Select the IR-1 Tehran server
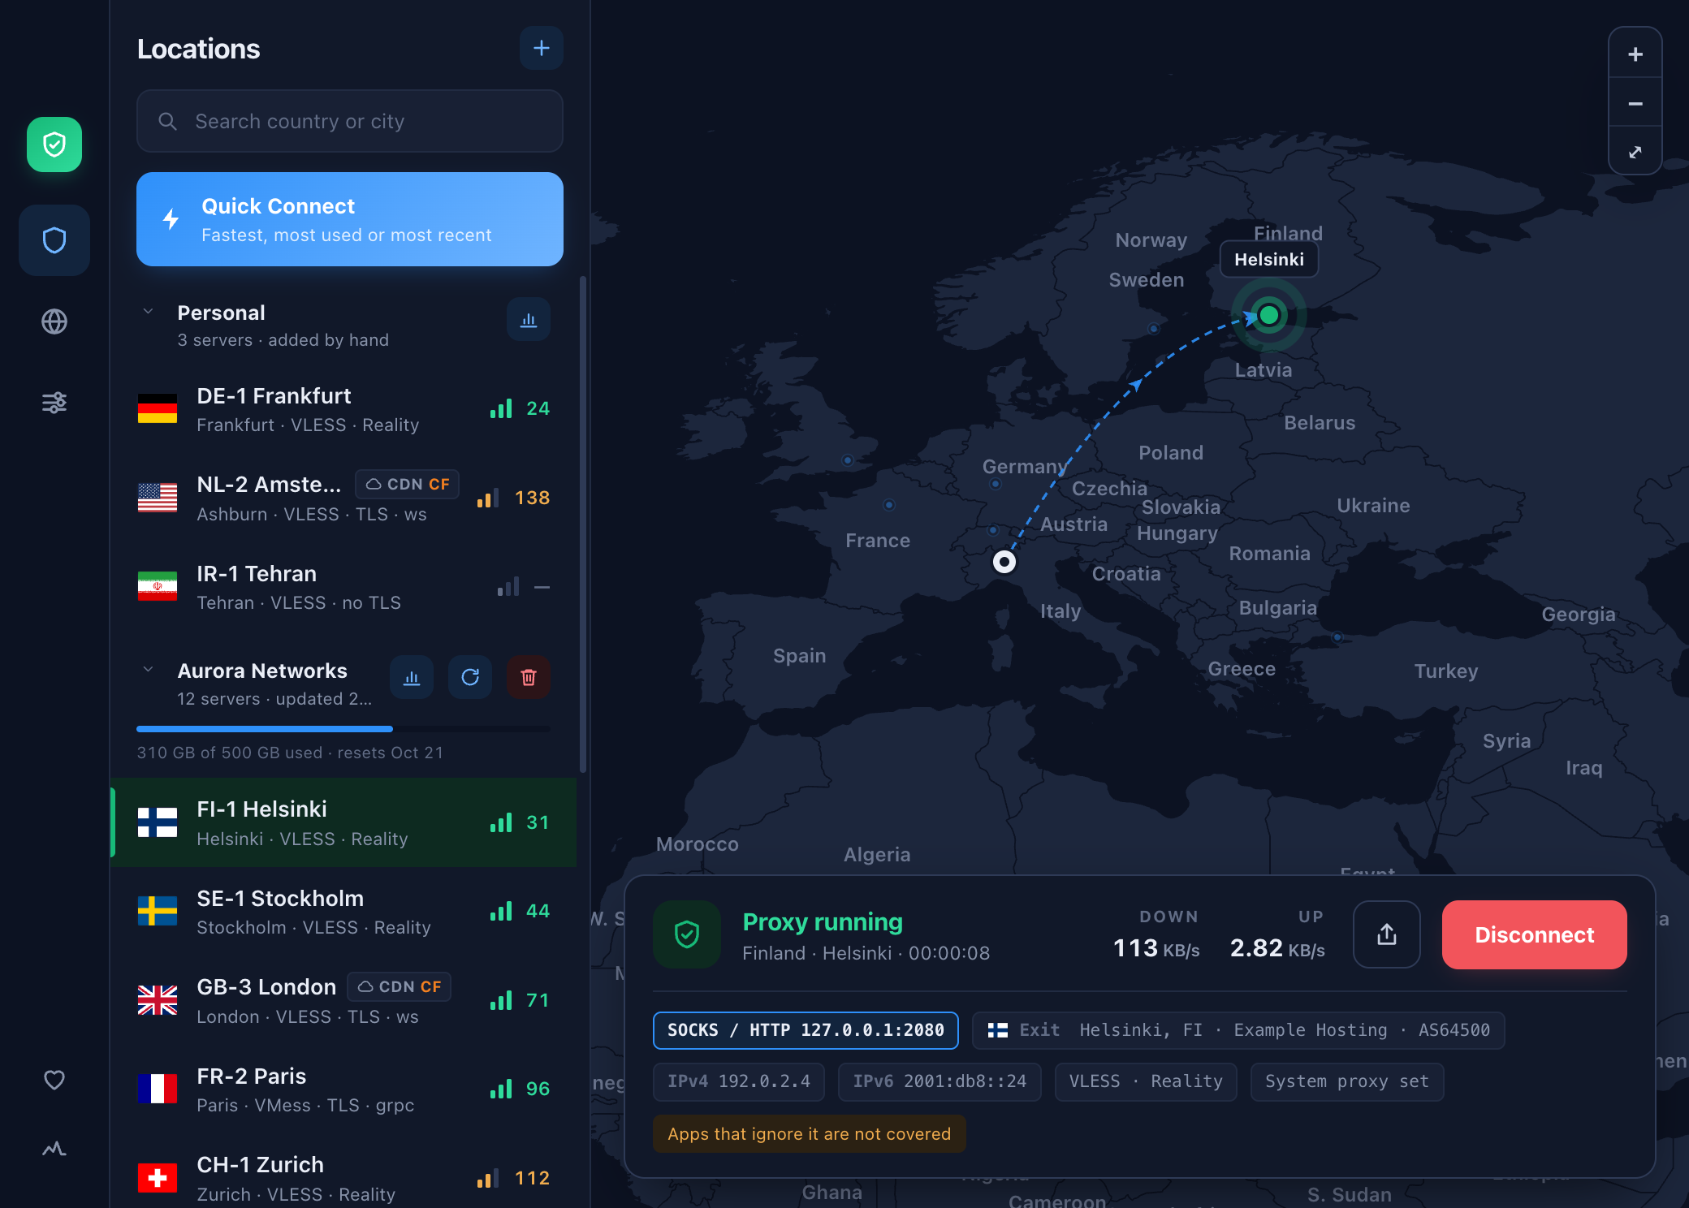The image size is (1689, 1208). coord(344,587)
